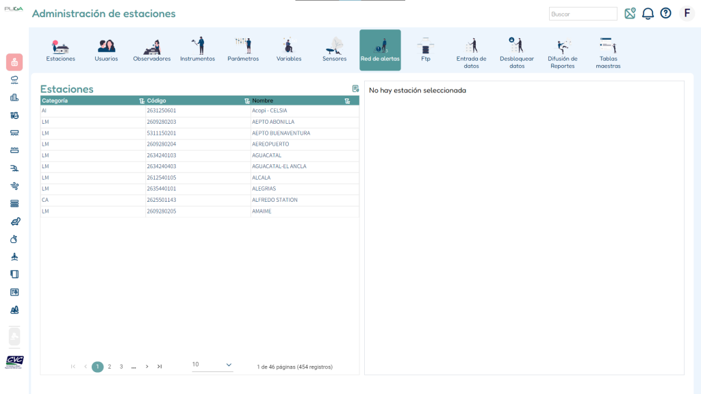Open the user profile avatar F
Screen dimensions: 701x394
[687, 14]
